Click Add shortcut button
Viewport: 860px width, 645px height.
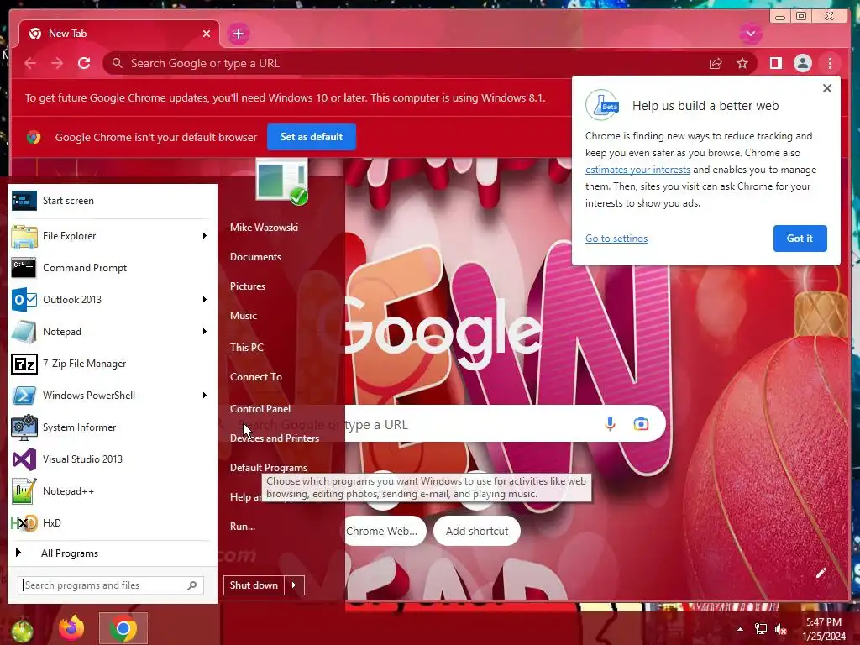(477, 531)
